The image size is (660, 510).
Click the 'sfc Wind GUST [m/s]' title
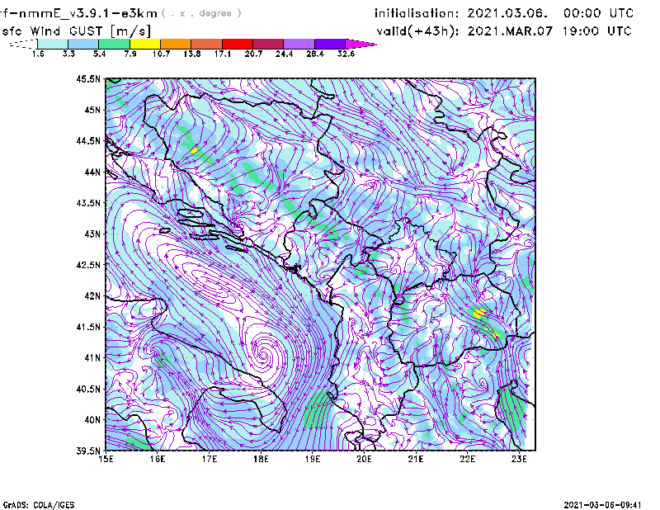pos(76,31)
